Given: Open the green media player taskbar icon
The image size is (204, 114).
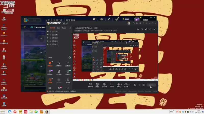Looking at the screenshot, I should pos(36,112).
